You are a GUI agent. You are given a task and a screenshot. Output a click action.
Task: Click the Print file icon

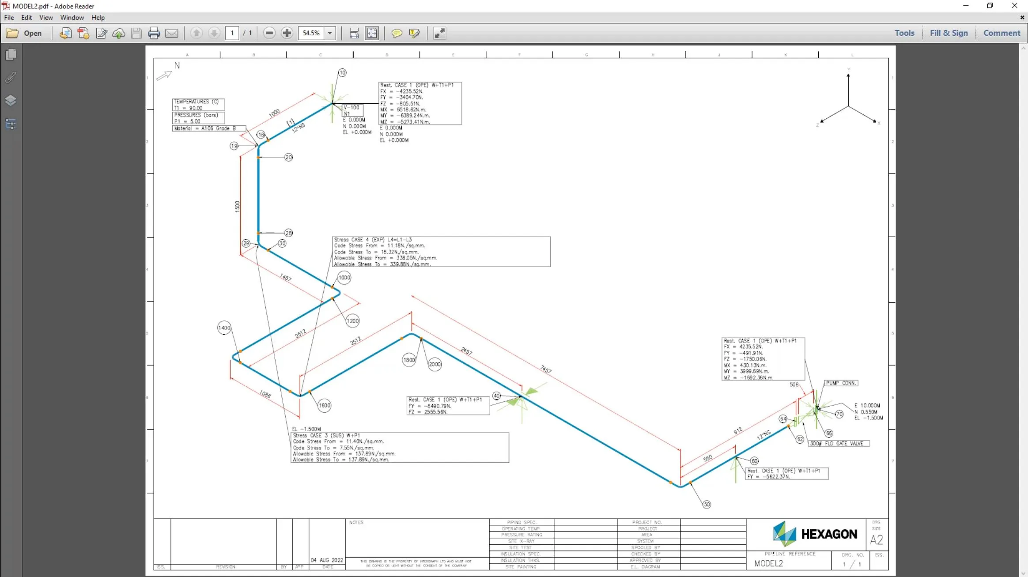pyautogui.click(x=154, y=33)
